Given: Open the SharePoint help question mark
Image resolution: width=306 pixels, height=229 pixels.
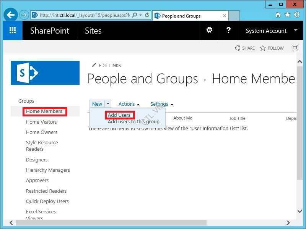Looking at the screenshot, I should tap(228, 30).
